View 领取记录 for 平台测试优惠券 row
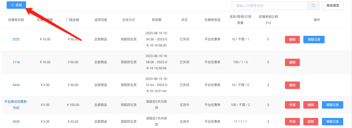This screenshot has height=128, width=352. coord(332,105)
